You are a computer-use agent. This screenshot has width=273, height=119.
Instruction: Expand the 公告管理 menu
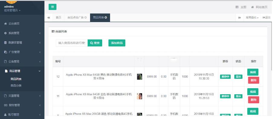(x=22, y=61)
